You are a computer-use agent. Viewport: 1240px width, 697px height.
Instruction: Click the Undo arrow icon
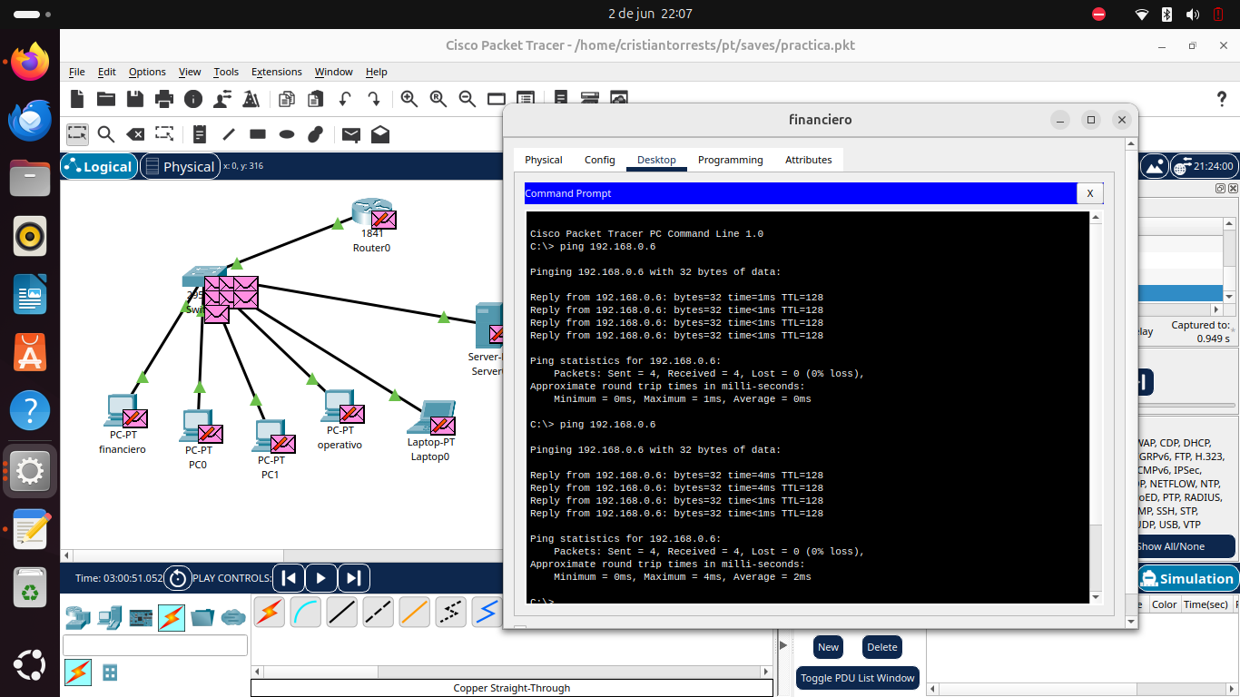(345, 99)
